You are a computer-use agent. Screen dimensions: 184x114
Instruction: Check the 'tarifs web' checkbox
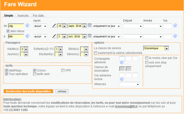pyautogui.click(x=34, y=74)
